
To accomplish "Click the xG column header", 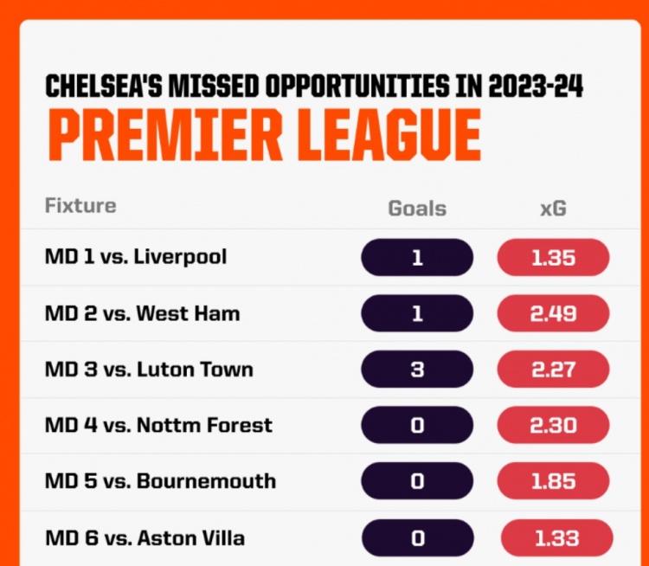I will pos(554,209).
